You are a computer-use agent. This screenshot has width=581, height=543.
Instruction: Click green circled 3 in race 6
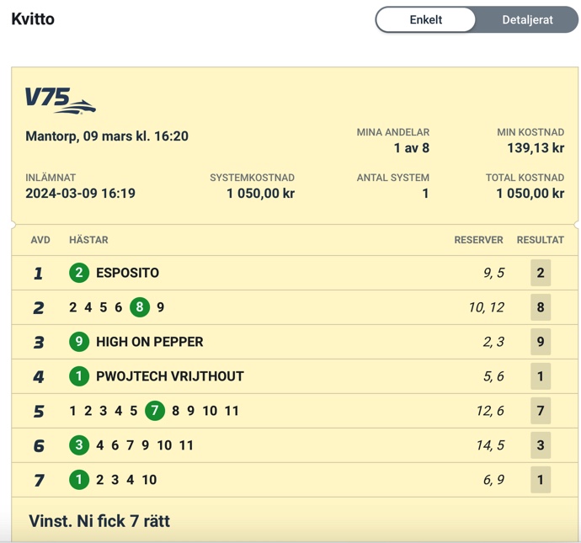pos(79,445)
